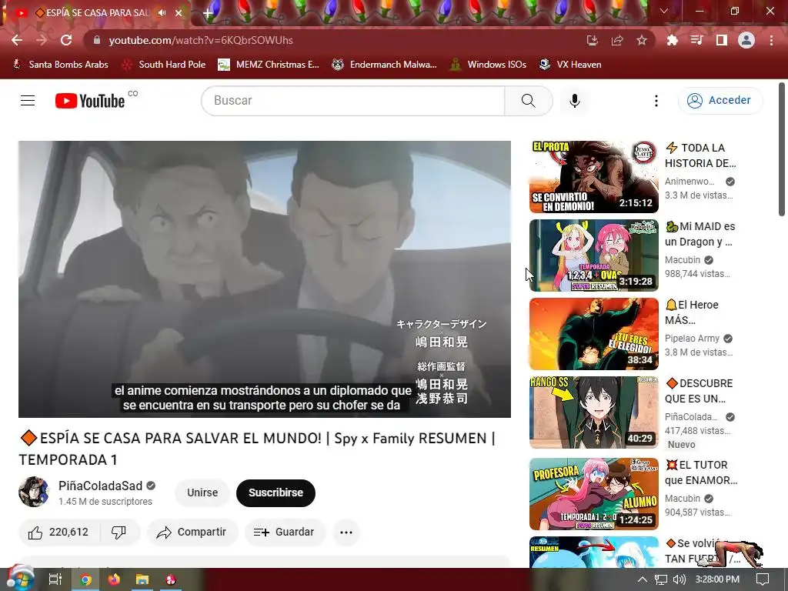Screen dimensions: 788x591
Task: Click the page vertical scrollbar
Action: [x=782, y=150]
